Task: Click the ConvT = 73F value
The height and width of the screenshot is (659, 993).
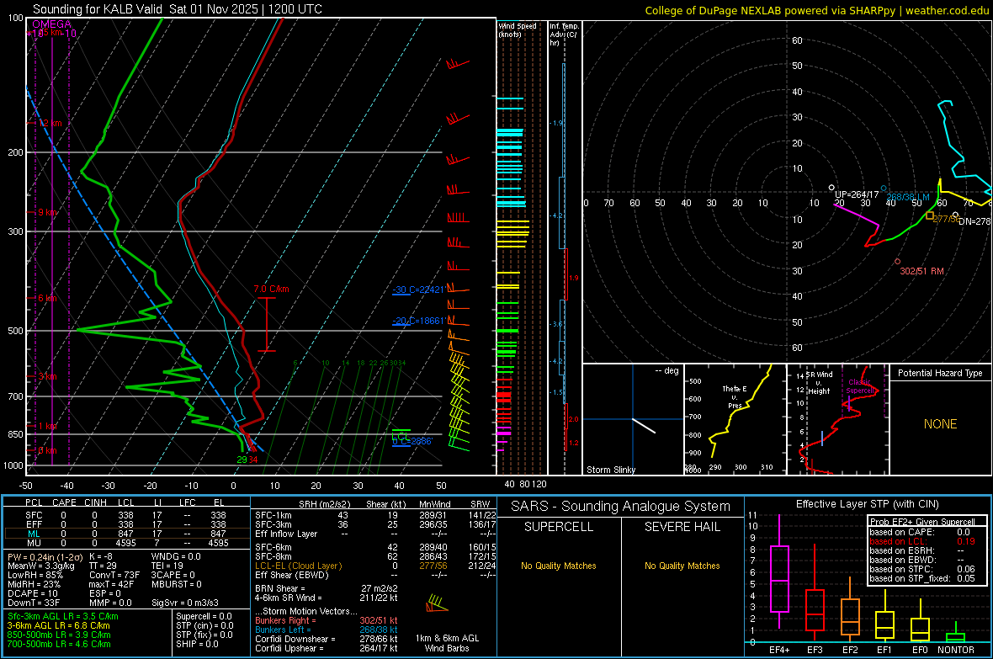Action: click(114, 575)
